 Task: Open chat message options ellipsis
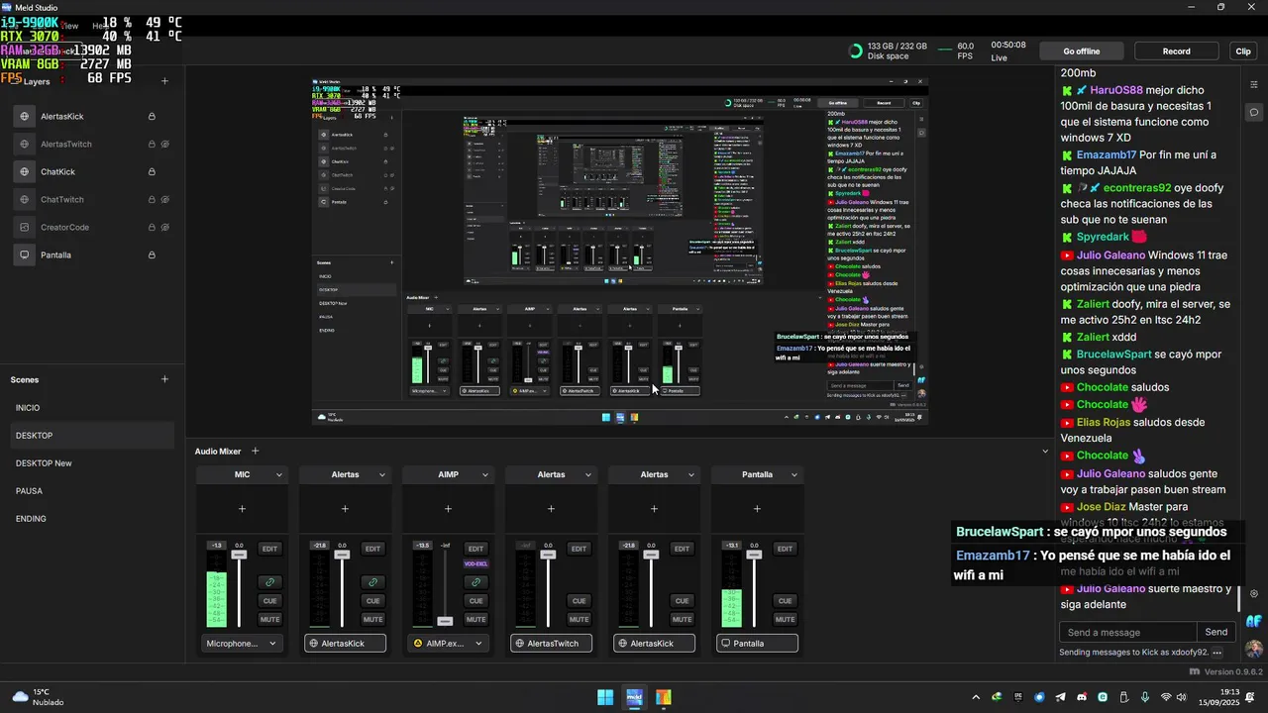point(1217,653)
